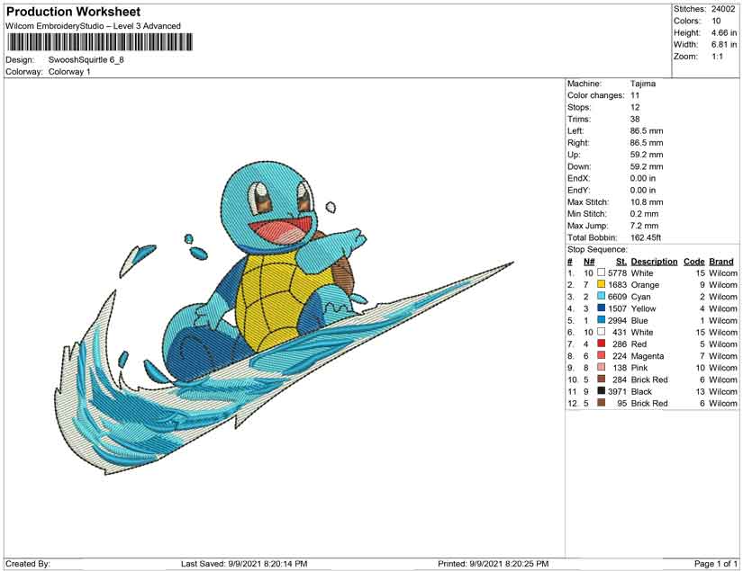Click the Height value '4.66 in'

coord(723,32)
